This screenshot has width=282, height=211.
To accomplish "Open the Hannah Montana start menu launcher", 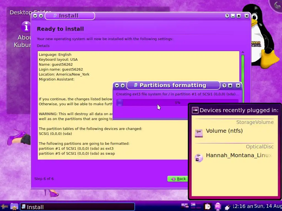I will coord(4,207).
